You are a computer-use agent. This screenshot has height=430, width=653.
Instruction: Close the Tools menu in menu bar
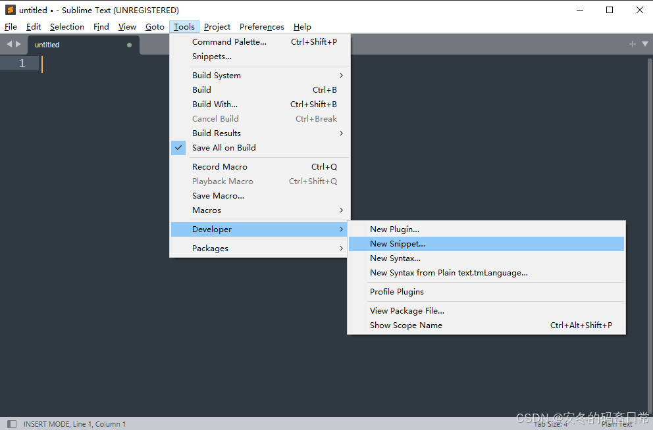point(184,26)
